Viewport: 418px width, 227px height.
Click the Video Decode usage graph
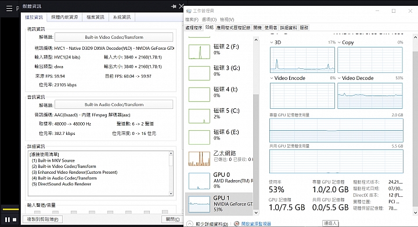tap(370, 96)
